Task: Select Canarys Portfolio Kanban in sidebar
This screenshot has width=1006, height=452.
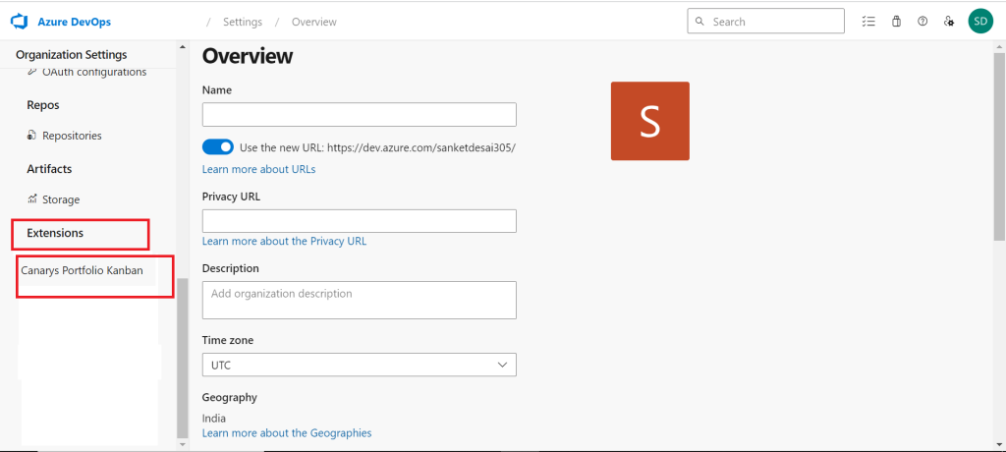Action: click(82, 271)
